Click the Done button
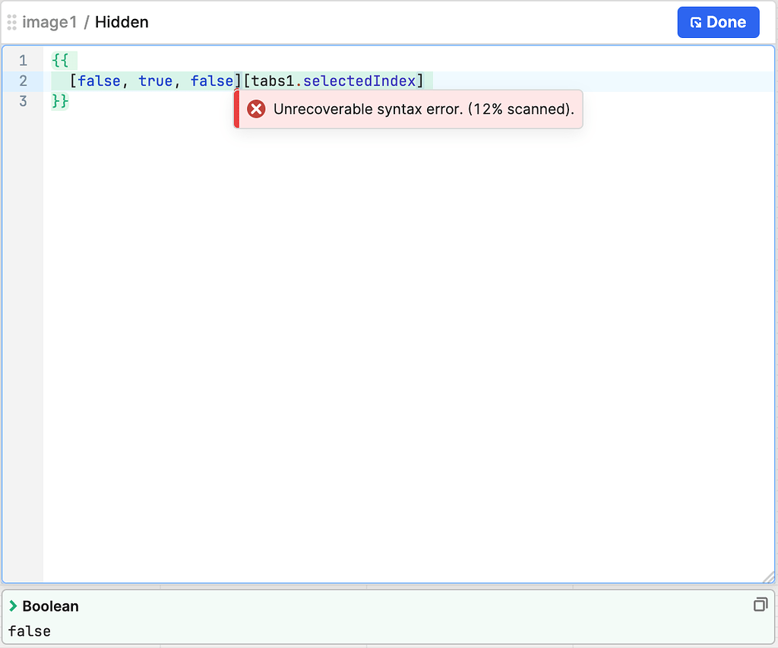Image resolution: width=778 pixels, height=648 pixels. [x=718, y=21]
